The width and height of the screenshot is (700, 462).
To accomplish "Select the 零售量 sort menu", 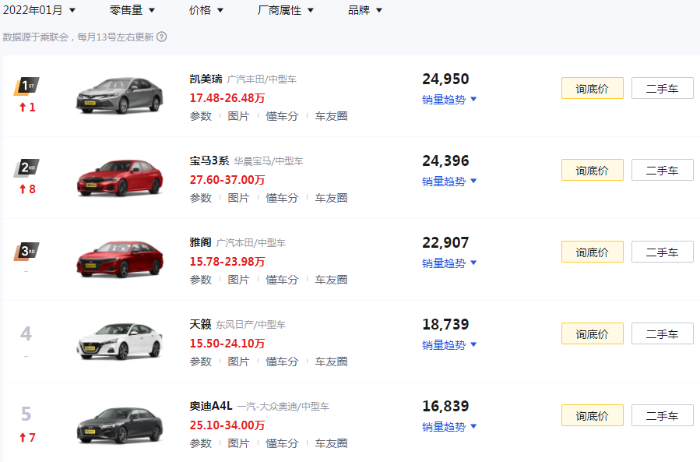I will tap(132, 10).
